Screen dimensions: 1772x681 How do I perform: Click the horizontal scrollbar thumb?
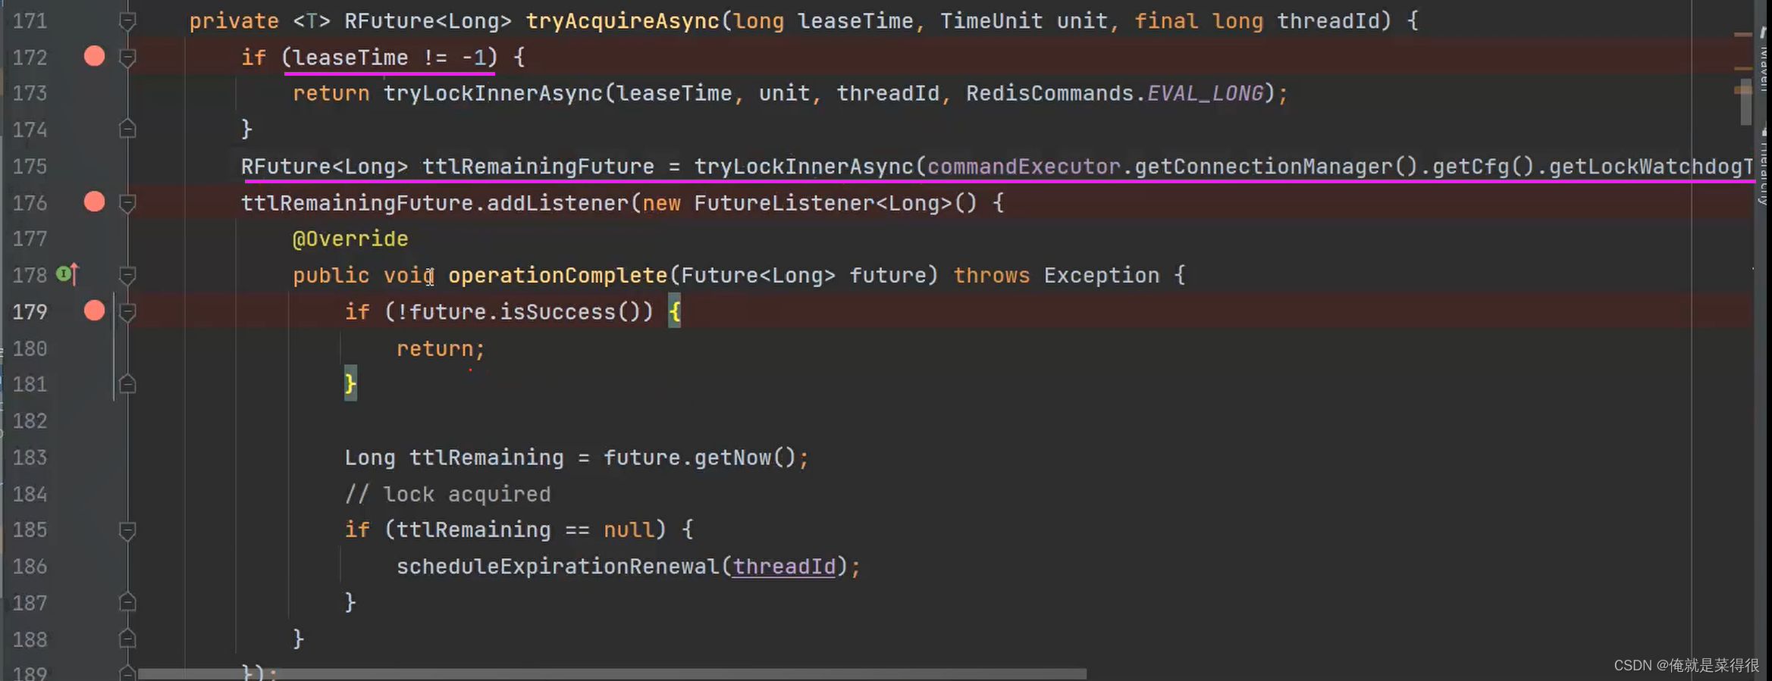pyautogui.click(x=613, y=673)
